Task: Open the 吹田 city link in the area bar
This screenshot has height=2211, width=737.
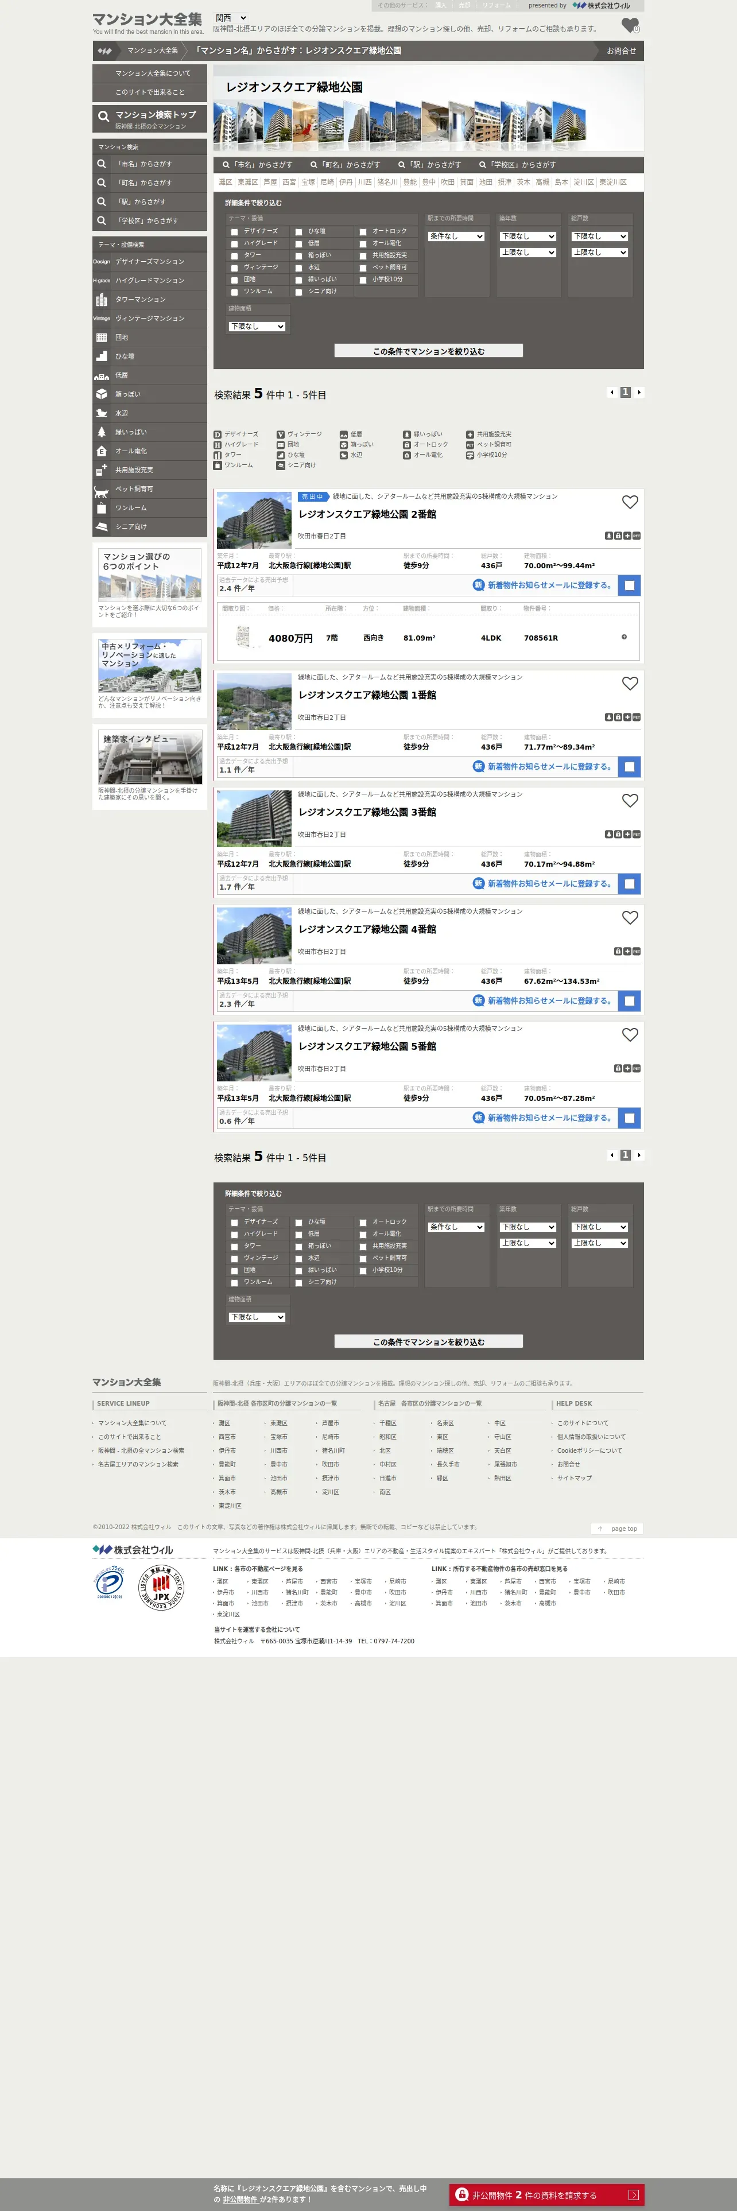Action: [x=448, y=182]
